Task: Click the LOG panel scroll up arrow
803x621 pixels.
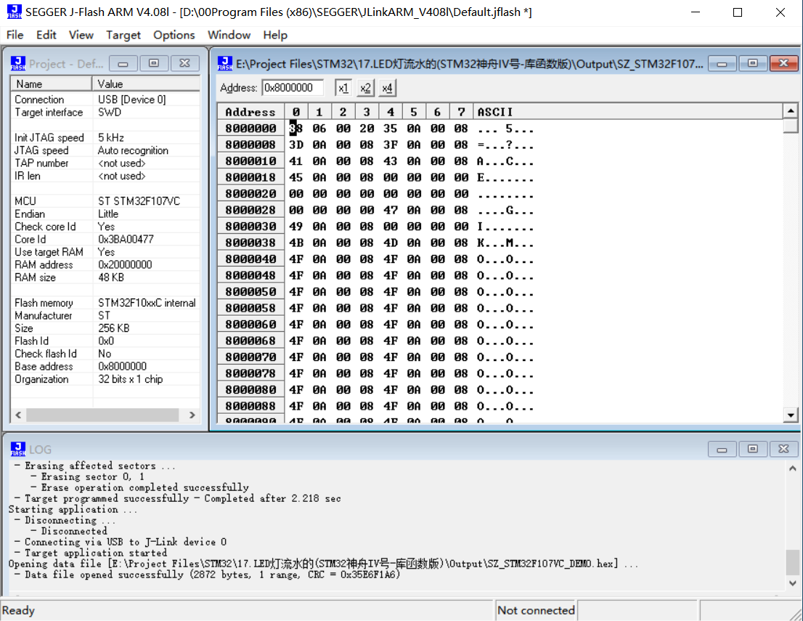Action: 792,468
